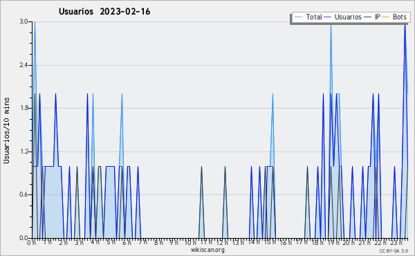Click the Total legend entry

308,17
